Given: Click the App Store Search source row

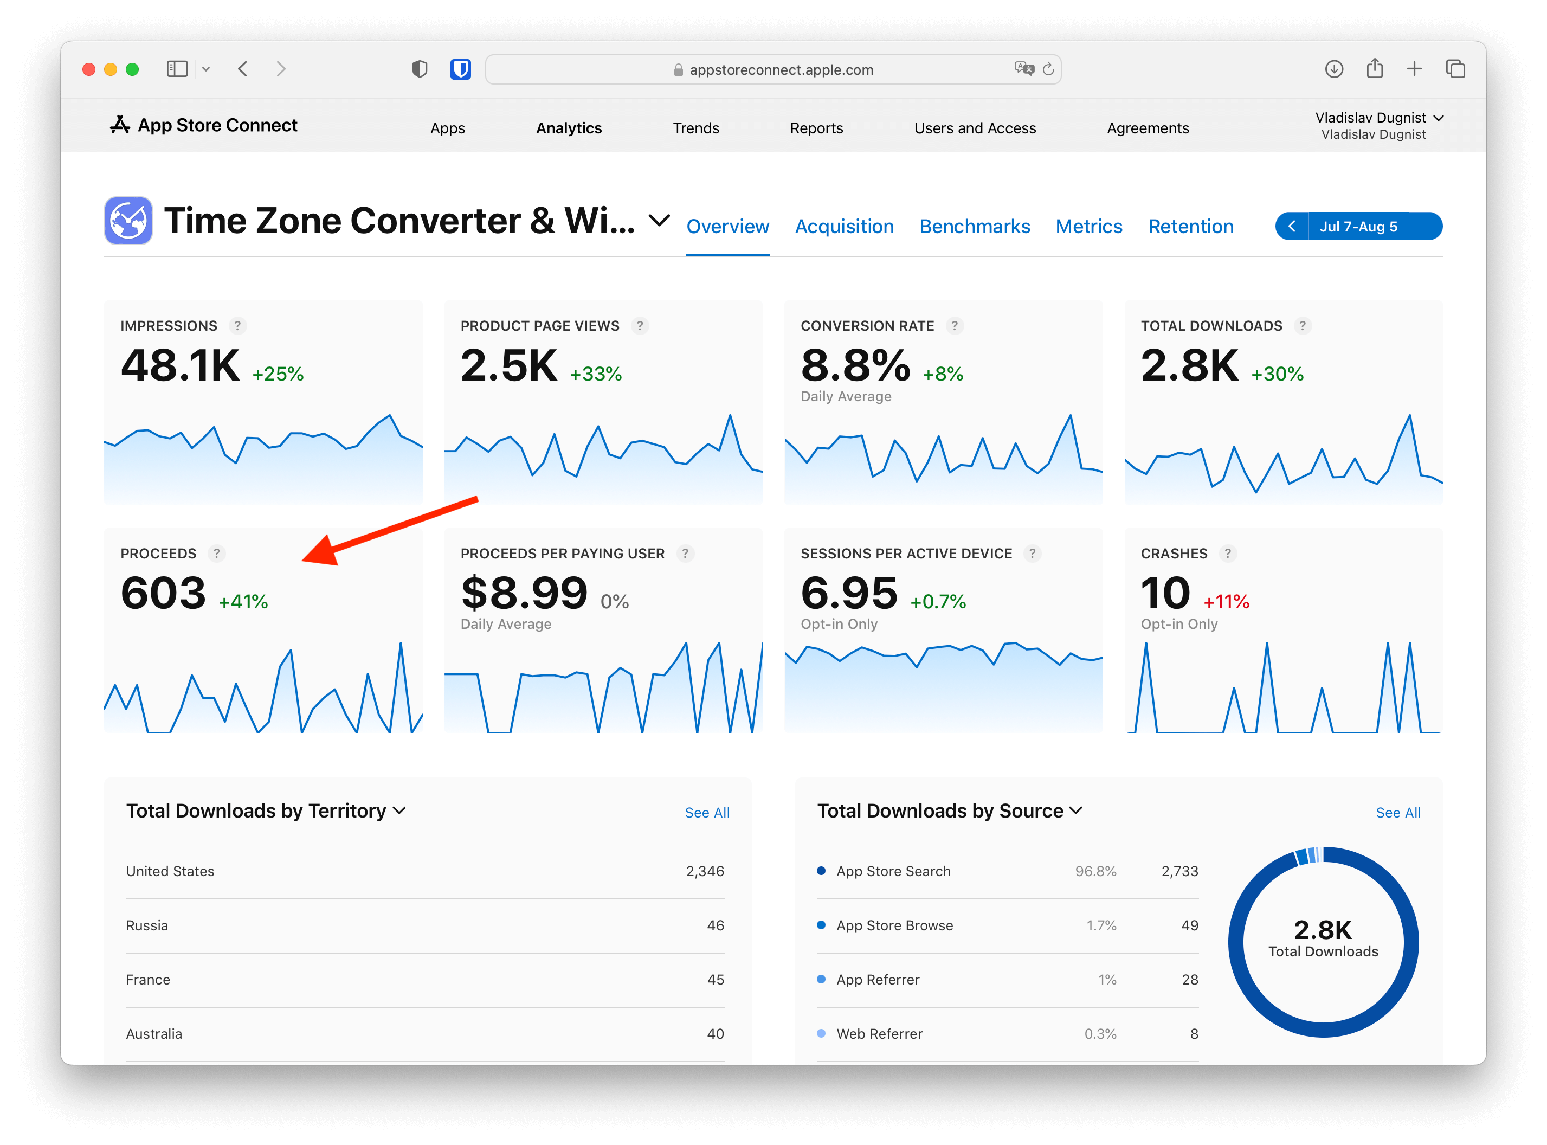Looking at the screenshot, I should point(1007,871).
